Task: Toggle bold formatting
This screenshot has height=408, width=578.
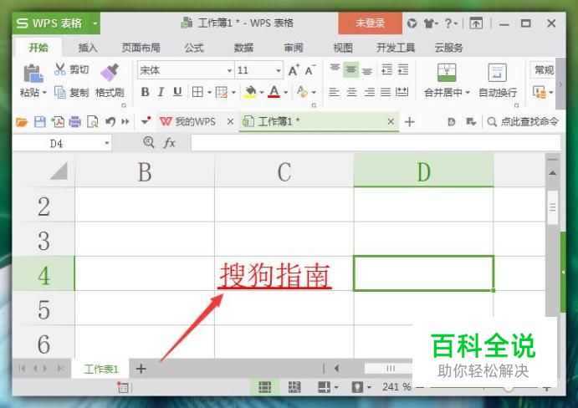Action: point(145,92)
